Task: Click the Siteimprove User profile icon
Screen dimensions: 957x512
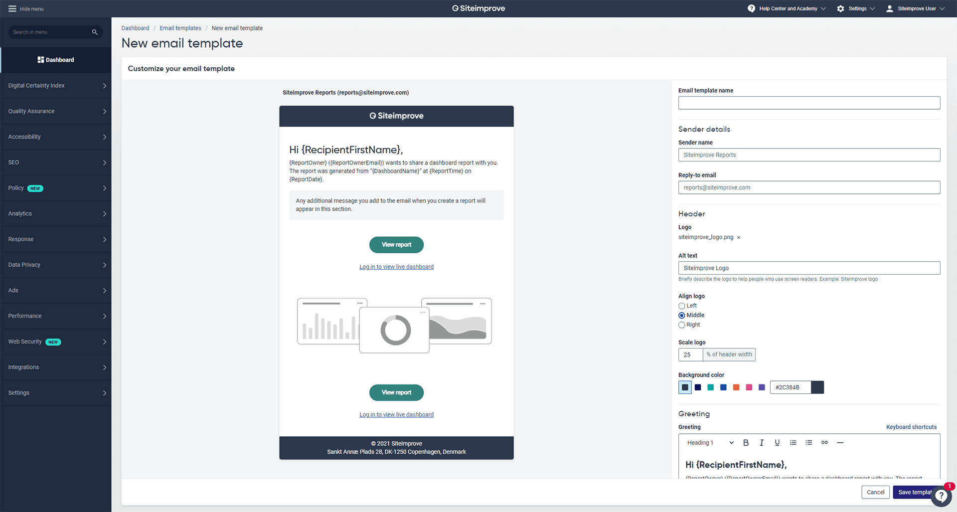Action: [x=889, y=8]
